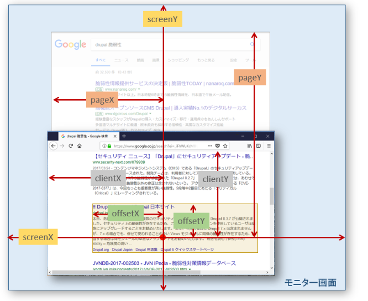Viewport: 368px width, 301px height.
Task: Open the Drupal.org sitelink
Action: 101,250
